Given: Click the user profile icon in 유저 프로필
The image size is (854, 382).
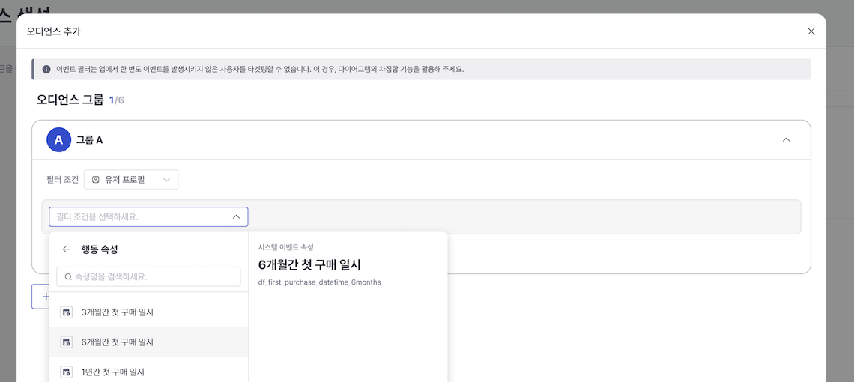Looking at the screenshot, I should point(96,180).
